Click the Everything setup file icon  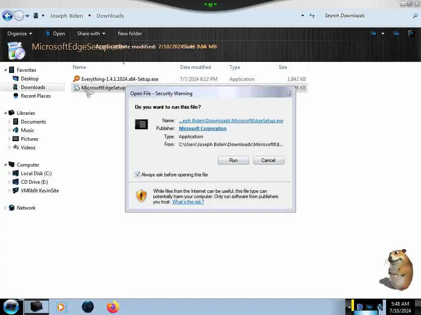click(x=76, y=79)
